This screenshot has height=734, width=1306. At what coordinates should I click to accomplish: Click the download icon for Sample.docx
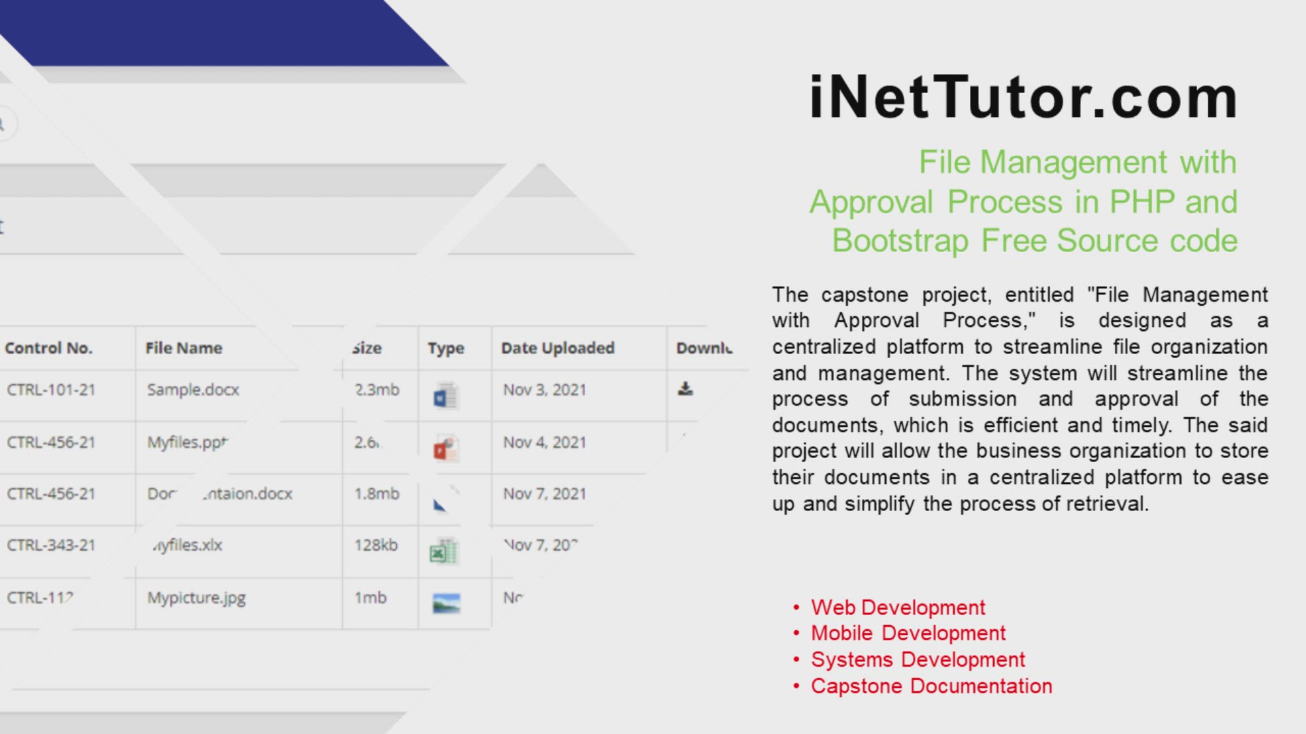pos(685,389)
